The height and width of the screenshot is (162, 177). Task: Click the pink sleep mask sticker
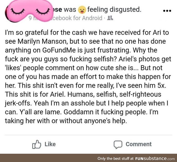coord(29,11)
